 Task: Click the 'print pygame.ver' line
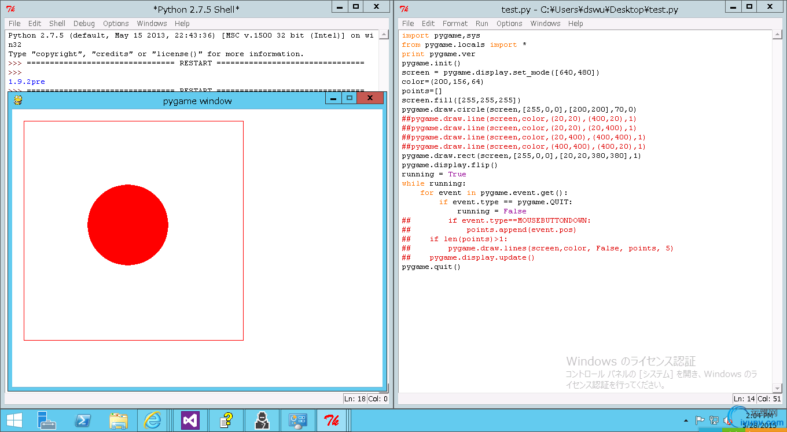click(x=439, y=54)
